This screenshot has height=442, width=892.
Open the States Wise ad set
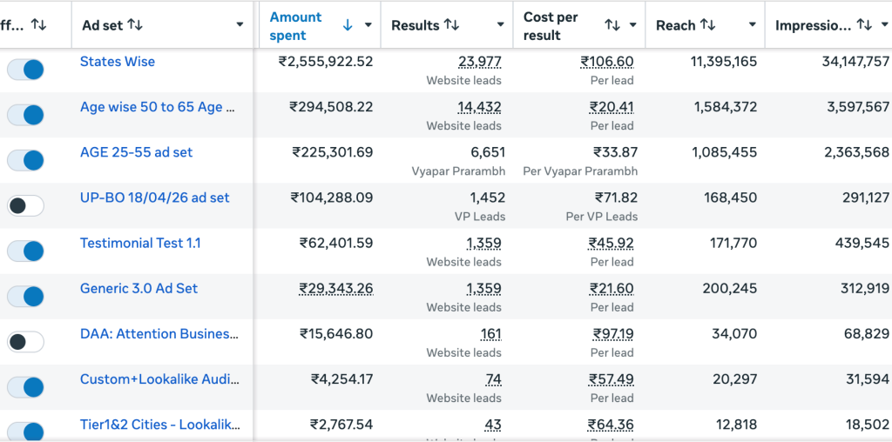pyautogui.click(x=118, y=62)
